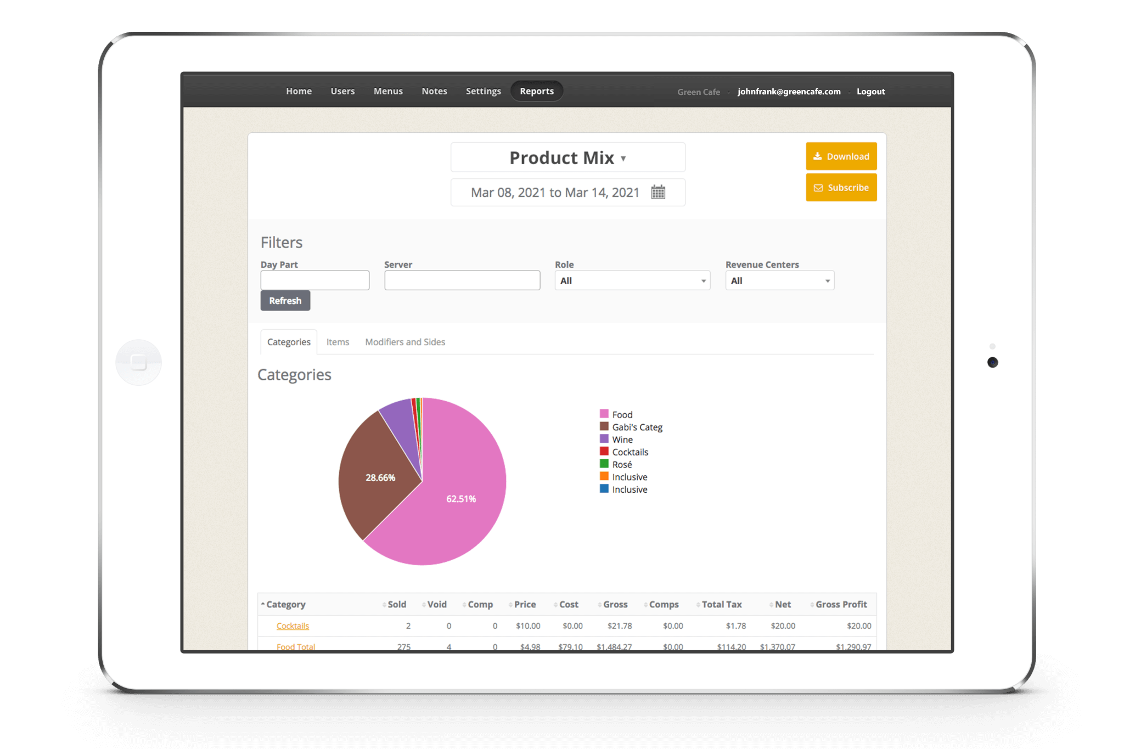Click the Cocktails category link

click(x=293, y=626)
